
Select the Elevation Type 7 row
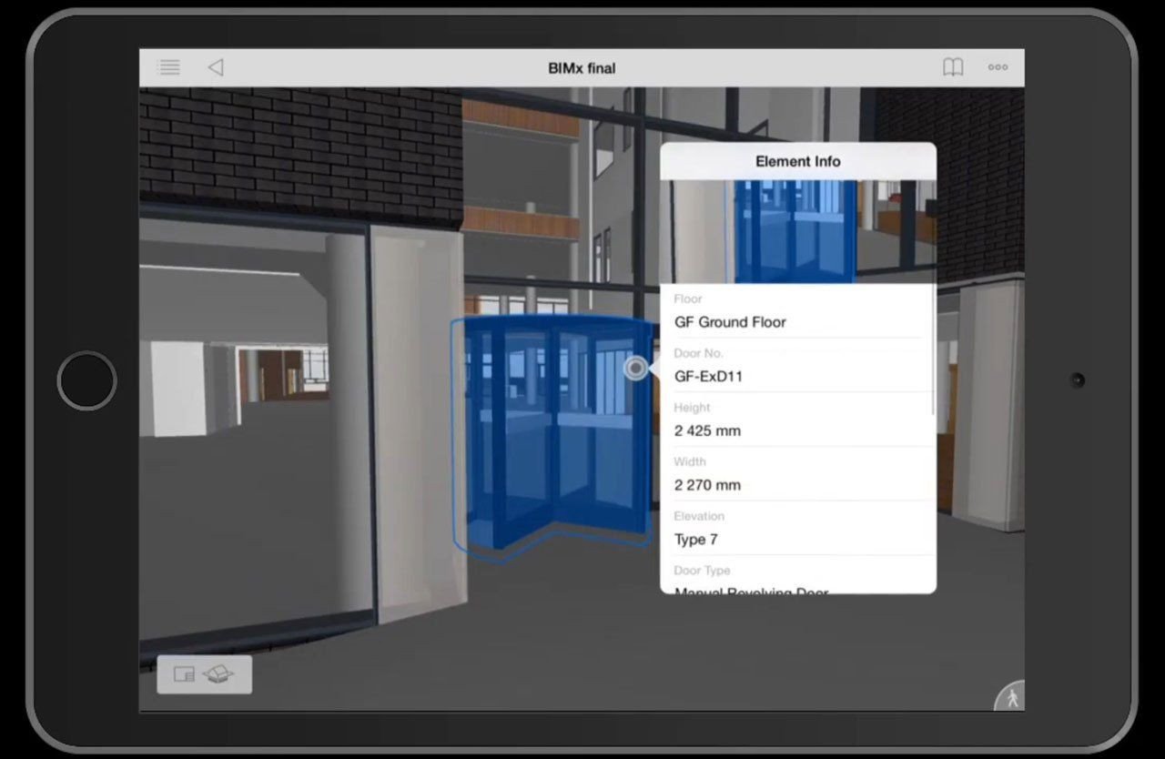click(798, 529)
